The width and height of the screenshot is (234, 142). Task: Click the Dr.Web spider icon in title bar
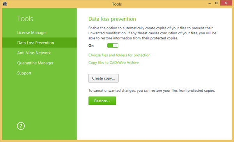pos(5,4)
